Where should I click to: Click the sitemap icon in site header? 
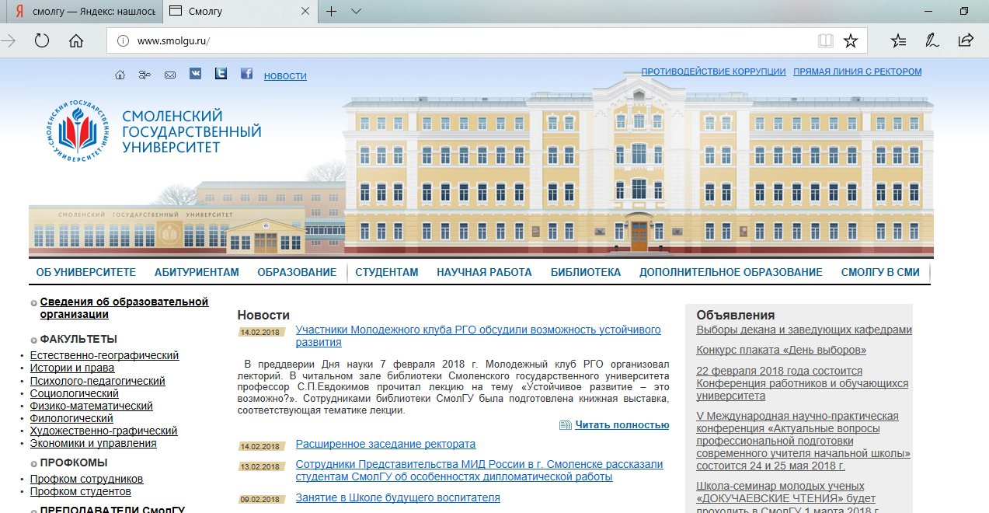(145, 75)
